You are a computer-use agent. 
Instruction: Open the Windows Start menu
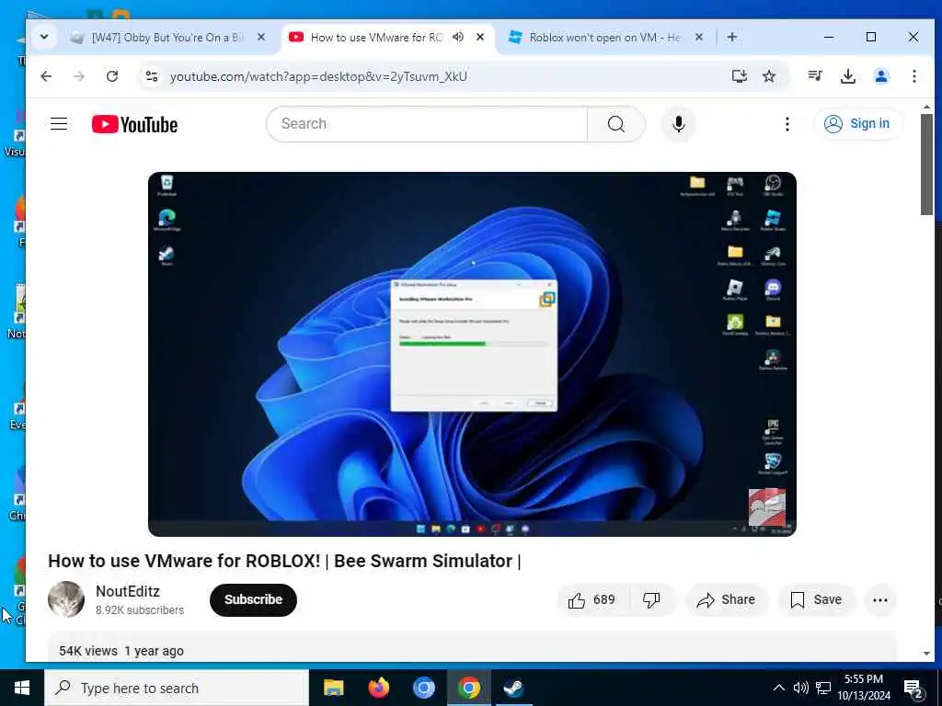click(22, 688)
